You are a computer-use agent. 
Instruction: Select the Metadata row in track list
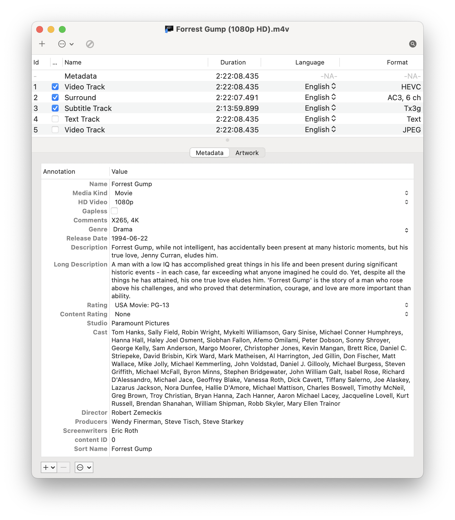point(227,76)
